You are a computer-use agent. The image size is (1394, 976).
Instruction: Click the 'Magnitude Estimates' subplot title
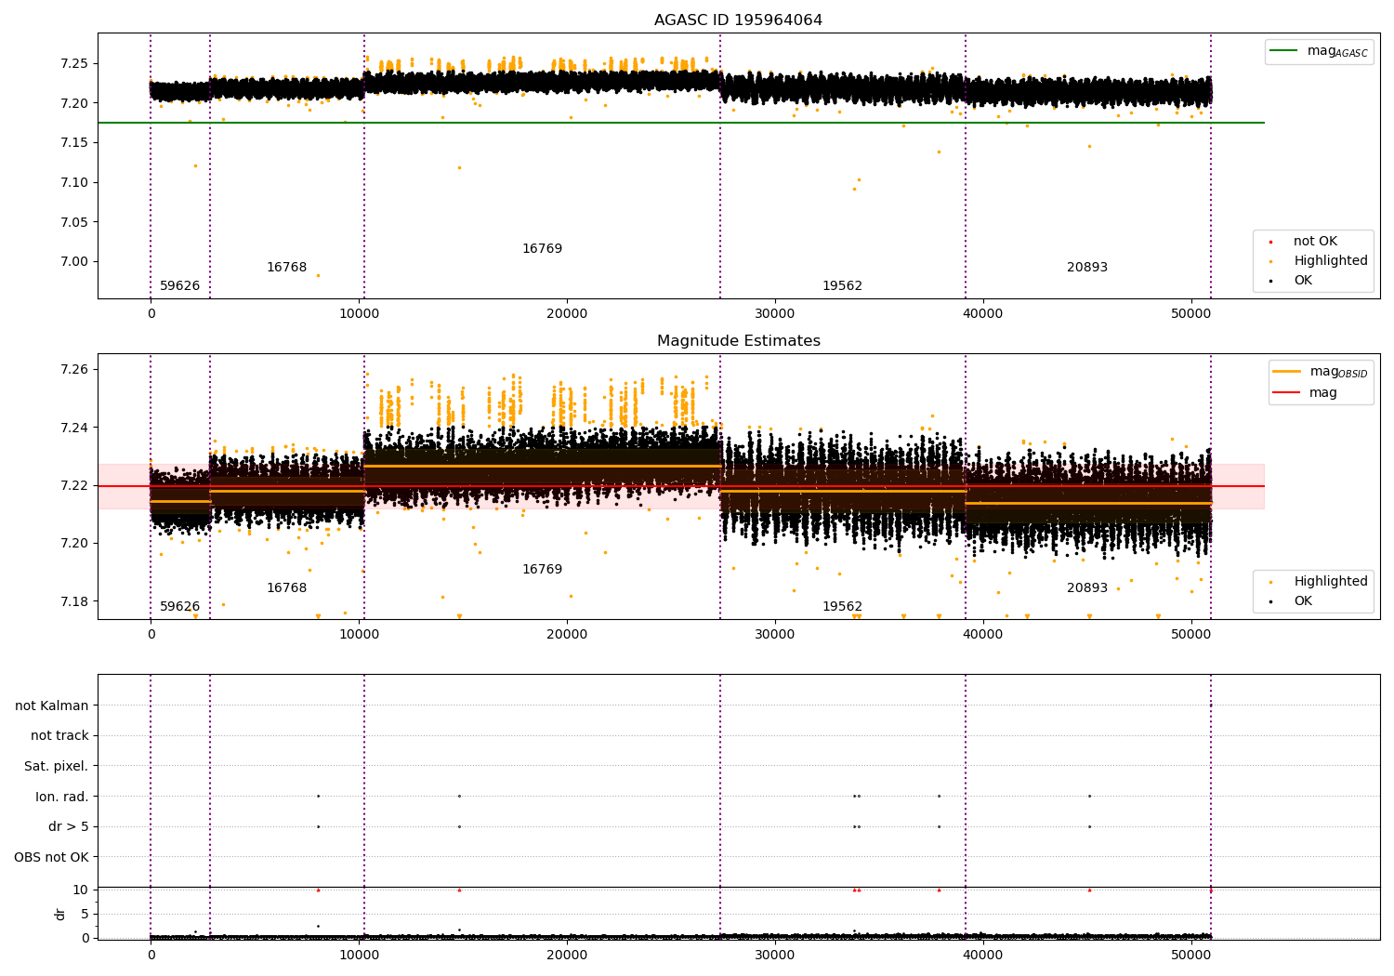click(738, 341)
